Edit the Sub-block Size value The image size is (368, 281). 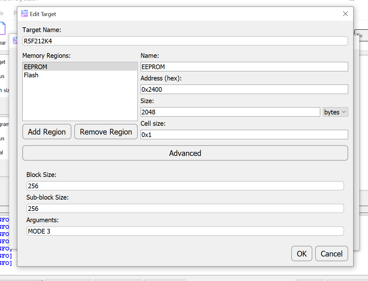(x=185, y=208)
